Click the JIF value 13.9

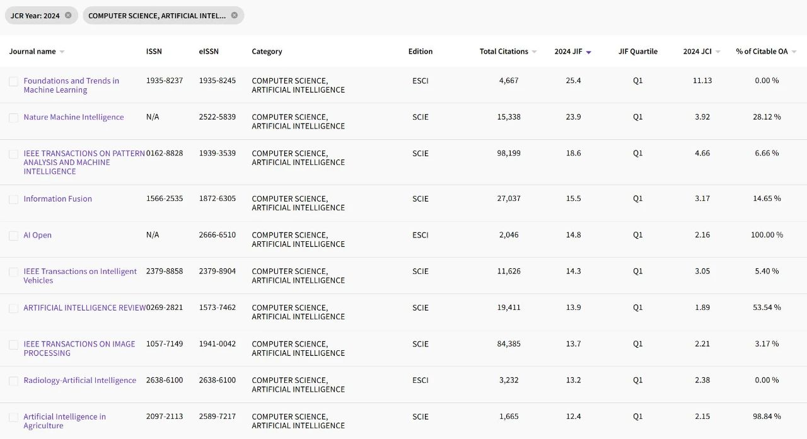coord(574,307)
